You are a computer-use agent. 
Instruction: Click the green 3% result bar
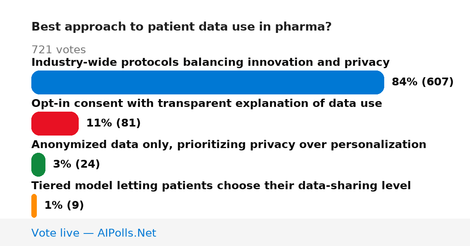[38, 165]
